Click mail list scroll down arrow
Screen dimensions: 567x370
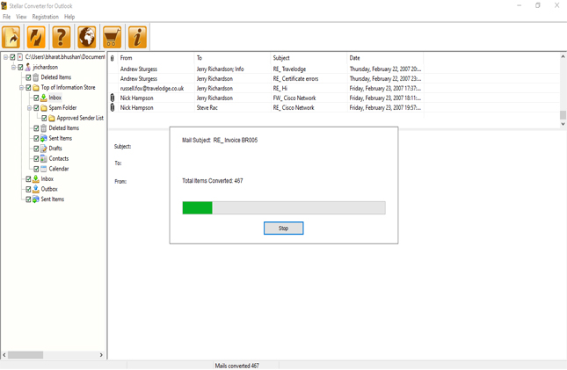pyautogui.click(x=563, y=124)
